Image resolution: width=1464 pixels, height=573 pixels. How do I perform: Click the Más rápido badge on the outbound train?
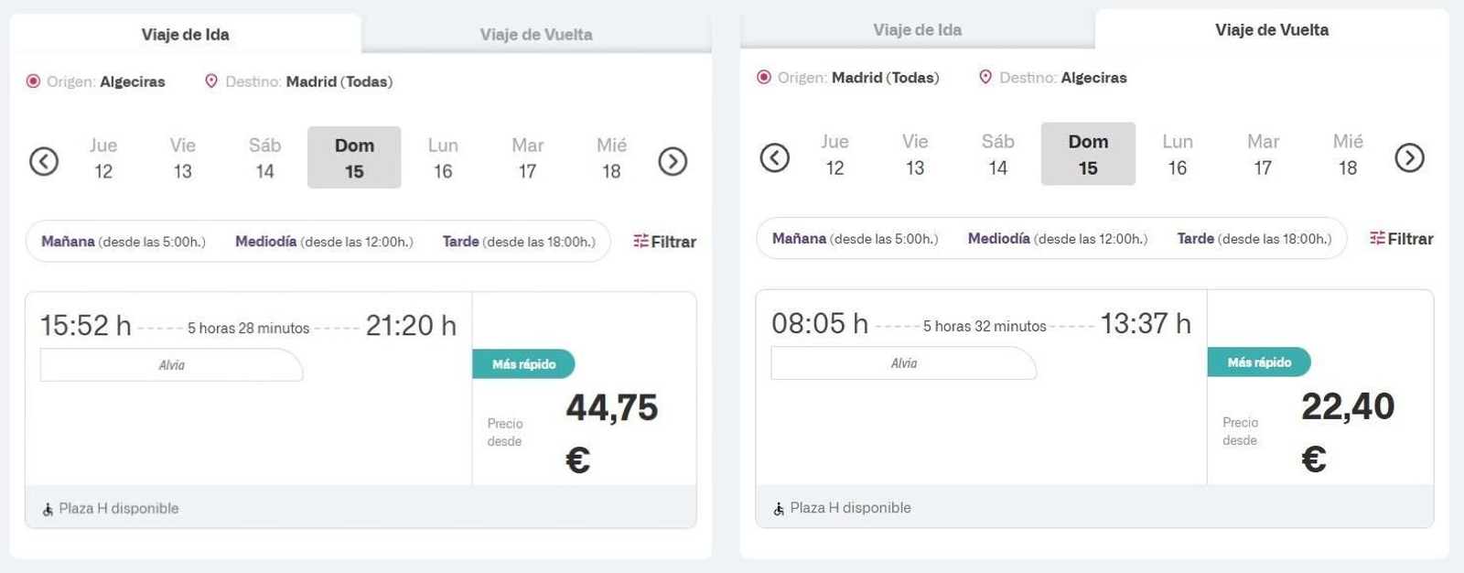(x=523, y=363)
